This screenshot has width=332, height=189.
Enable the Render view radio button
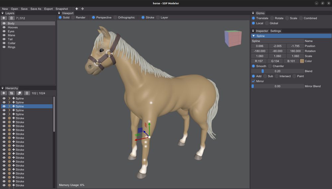(73, 17)
